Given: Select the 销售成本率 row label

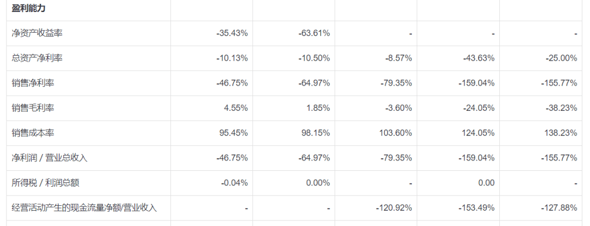Looking at the screenshot, I should tap(33, 133).
